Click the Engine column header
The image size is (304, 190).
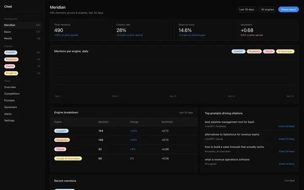tap(58, 122)
